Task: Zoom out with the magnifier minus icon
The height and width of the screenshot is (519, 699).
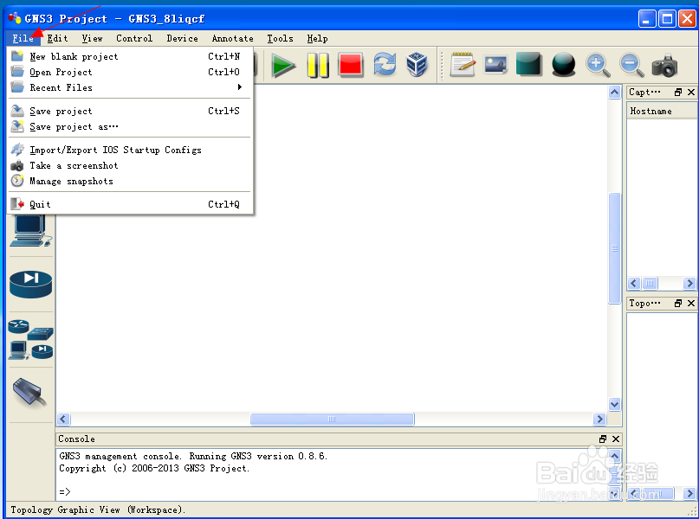Action: point(631,65)
